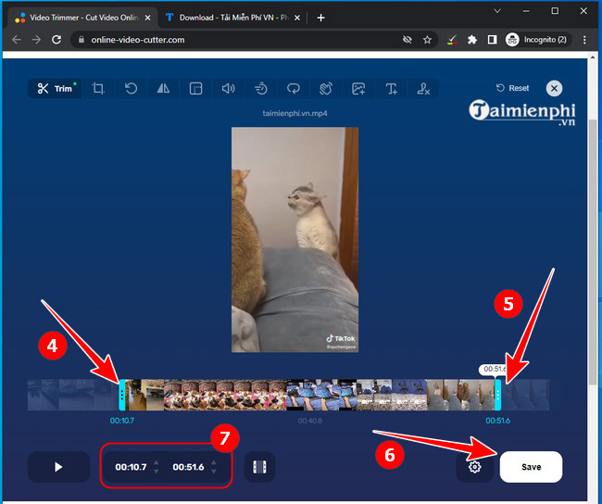
Task: Reload the current page
Action: pyautogui.click(x=56, y=40)
